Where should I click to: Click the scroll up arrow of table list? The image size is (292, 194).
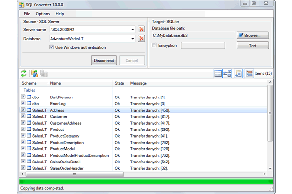click(270, 82)
